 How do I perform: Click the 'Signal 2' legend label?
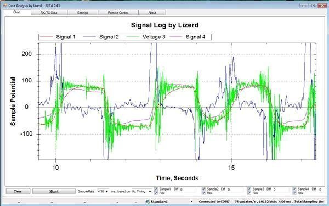tap(109, 37)
